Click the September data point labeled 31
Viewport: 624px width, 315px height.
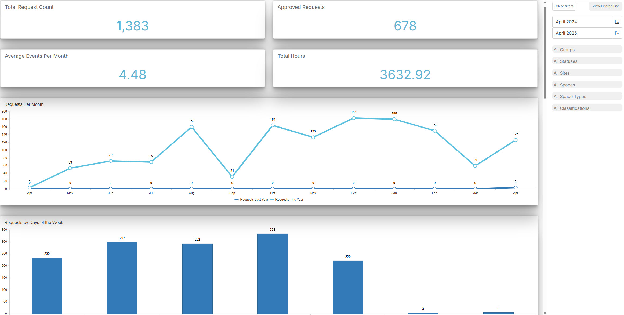click(232, 177)
